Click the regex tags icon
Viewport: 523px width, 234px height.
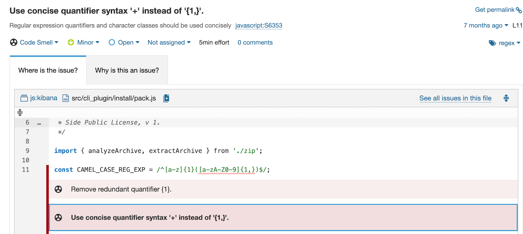[492, 43]
